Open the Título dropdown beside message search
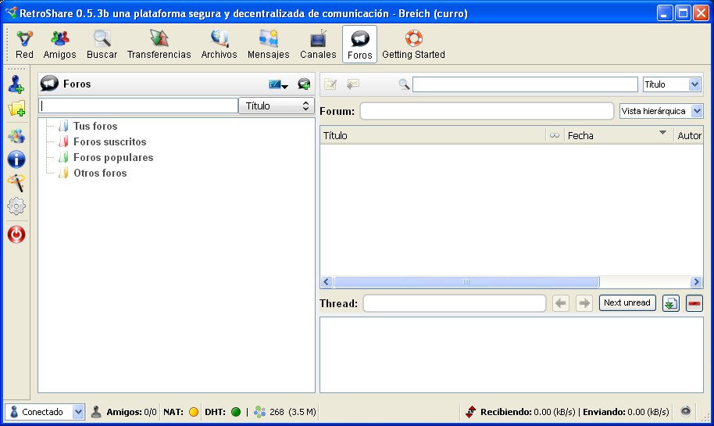Viewport: 714px width, 426px height. tap(672, 84)
